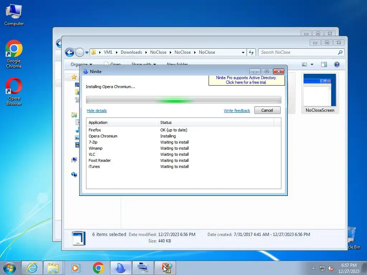Open the view options dropdown arrow
The width and height of the screenshot is (367, 275).
tap(312, 64)
